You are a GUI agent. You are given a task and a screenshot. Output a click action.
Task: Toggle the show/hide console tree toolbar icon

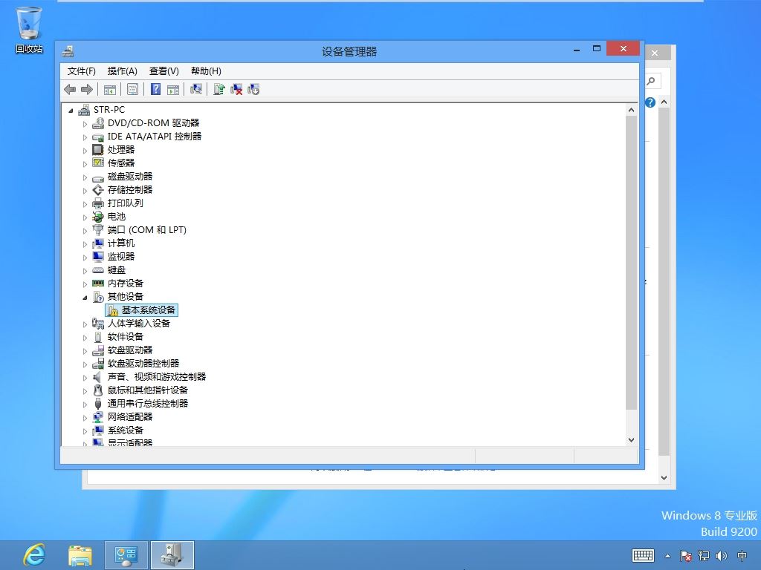coord(110,89)
